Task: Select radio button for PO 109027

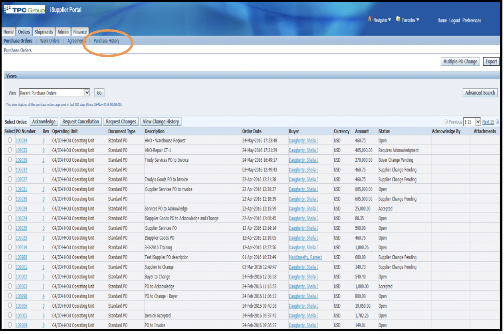Action: tap(10, 179)
